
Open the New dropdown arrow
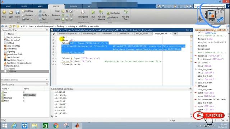(x=4, y=19)
